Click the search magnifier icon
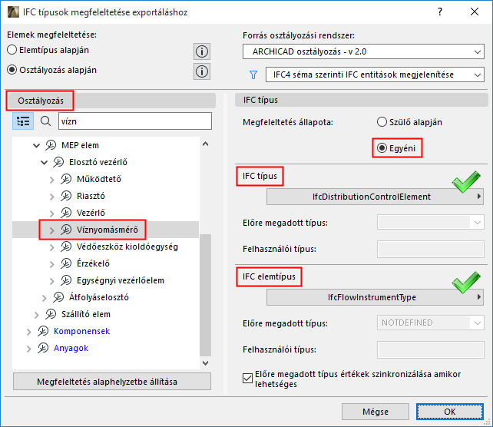Screen dimensions: 493x427 coord(45,121)
